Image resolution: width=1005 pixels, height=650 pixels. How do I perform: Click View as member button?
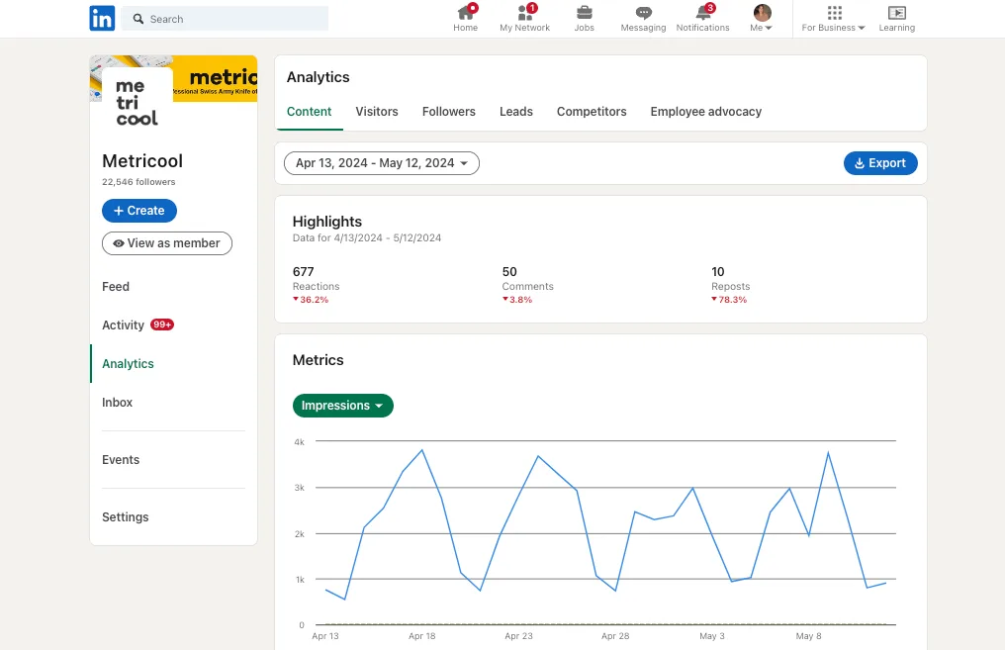coord(166,243)
